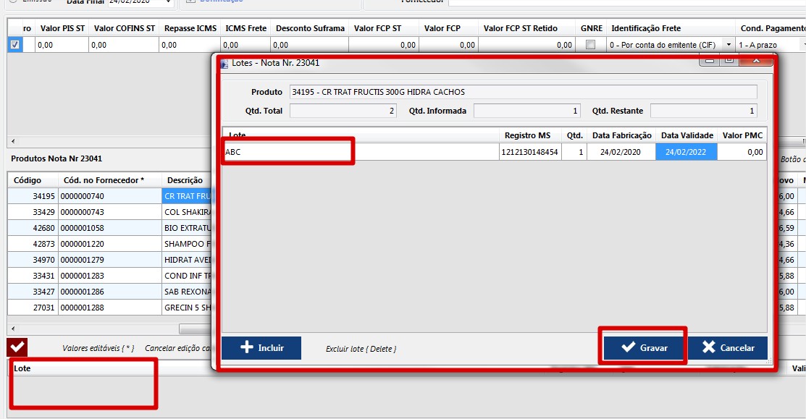Click the left arrow of products scrollbar
Screen dimensions: 806x419
12,329
